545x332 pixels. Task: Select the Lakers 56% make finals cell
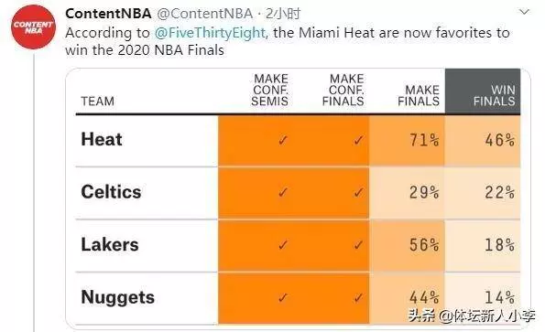[x=407, y=245]
